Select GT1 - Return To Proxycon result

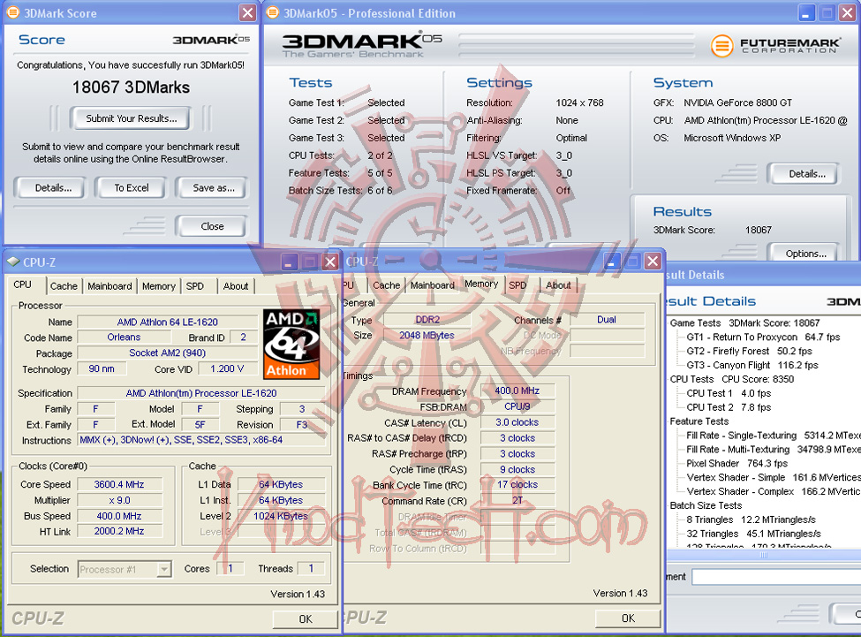click(x=763, y=337)
